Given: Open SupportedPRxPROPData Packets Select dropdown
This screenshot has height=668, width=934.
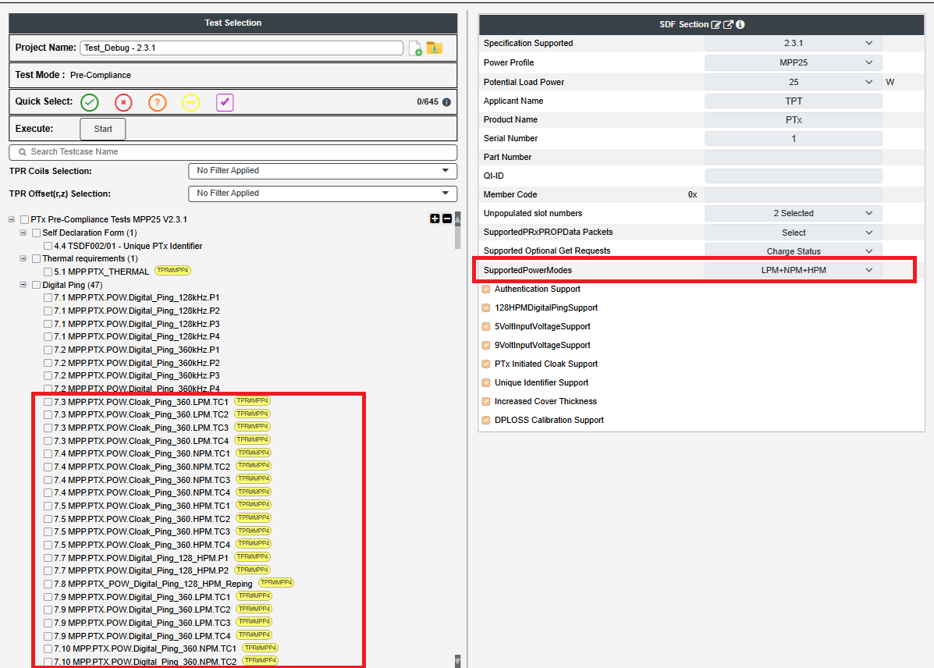Looking at the screenshot, I should (x=793, y=233).
